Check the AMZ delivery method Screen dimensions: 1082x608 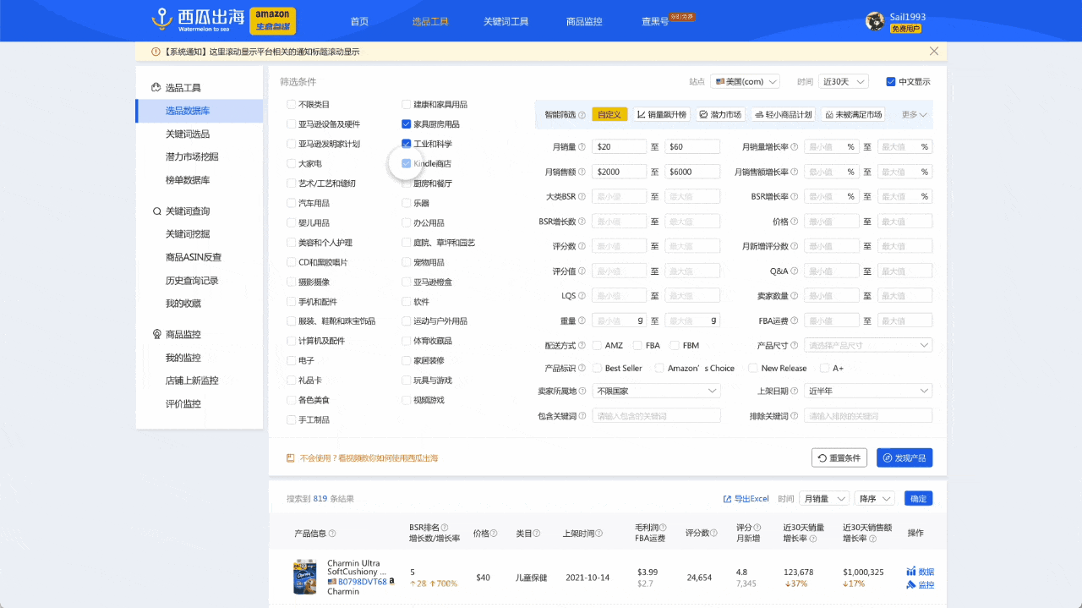[597, 346]
